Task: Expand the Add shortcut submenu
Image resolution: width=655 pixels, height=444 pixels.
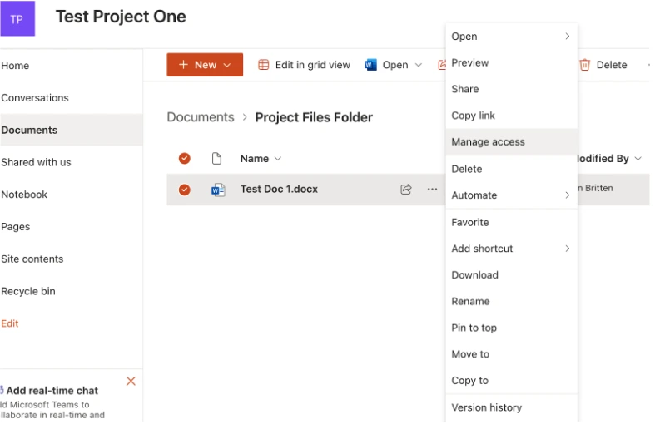Action: pyautogui.click(x=568, y=249)
